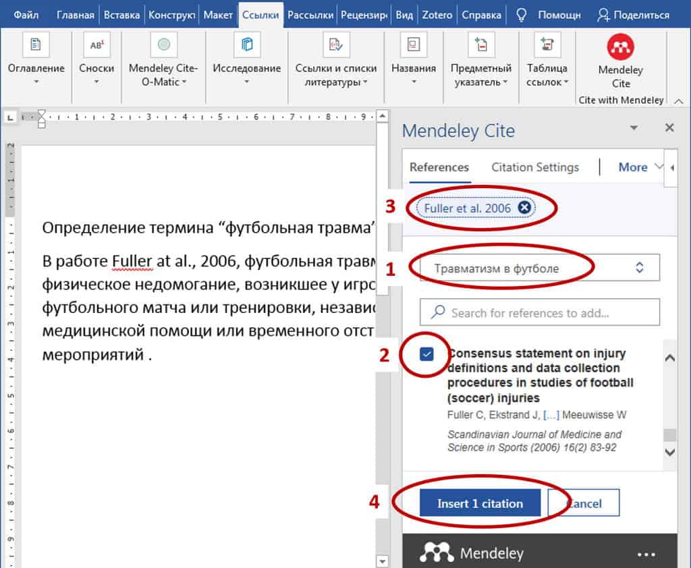Open the Исследование research group
The width and height of the screenshot is (691, 568).
[x=247, y=59]
